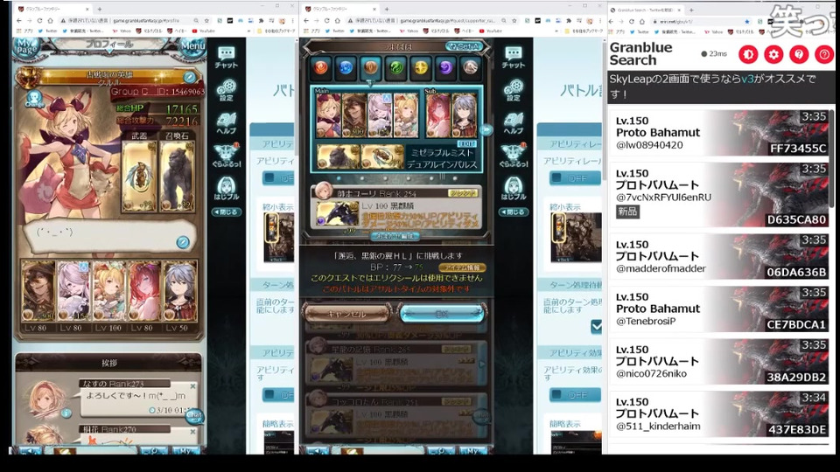Open My Page in the profile window
Viewport: 840px width, 472px height.
[26, 48]
